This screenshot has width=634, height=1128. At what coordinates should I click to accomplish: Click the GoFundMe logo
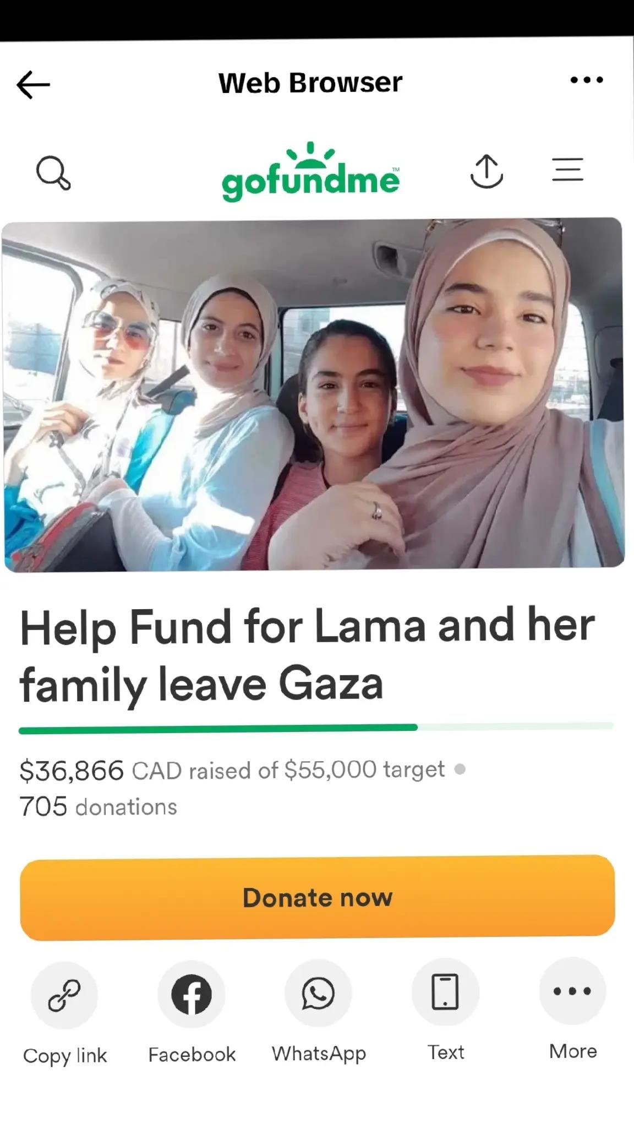pos(310,172)
